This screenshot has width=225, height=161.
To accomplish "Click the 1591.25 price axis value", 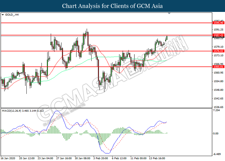I will 218,30.
